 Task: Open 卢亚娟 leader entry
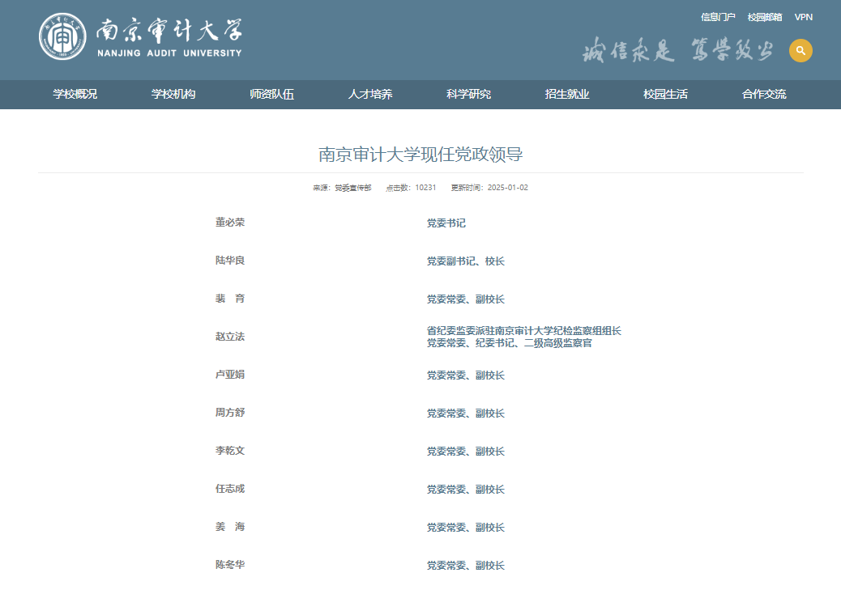coord(230,375)
